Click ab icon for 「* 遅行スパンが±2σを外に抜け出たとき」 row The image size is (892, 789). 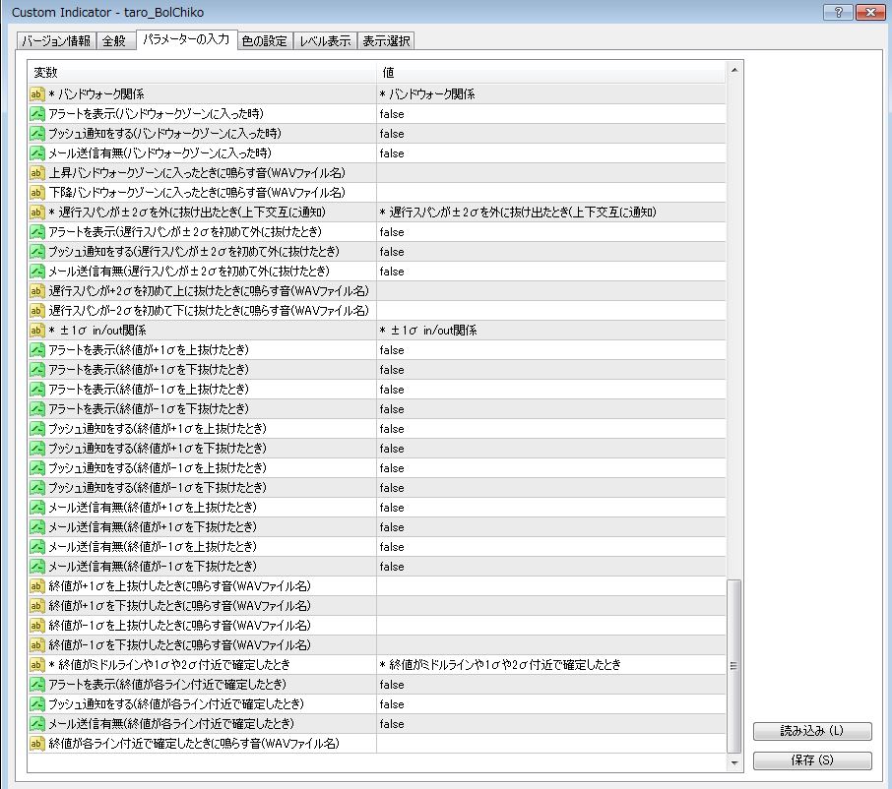pyautogui.click(x=37, y=212)
